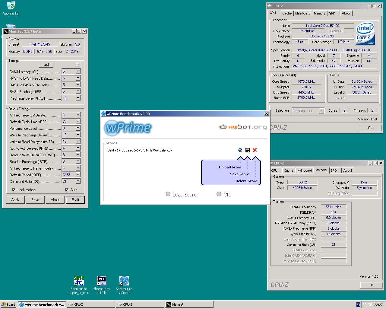
Task: Click the wPrime Benchmark title bar icon
Action: (x=103, y=114)
